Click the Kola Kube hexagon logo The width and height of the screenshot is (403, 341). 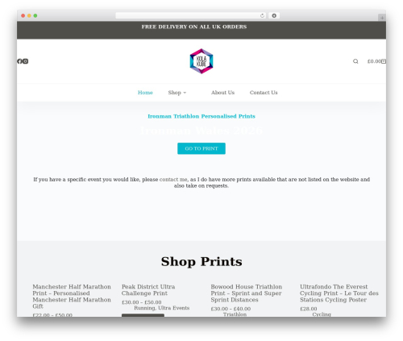click(x=201, y=61)
